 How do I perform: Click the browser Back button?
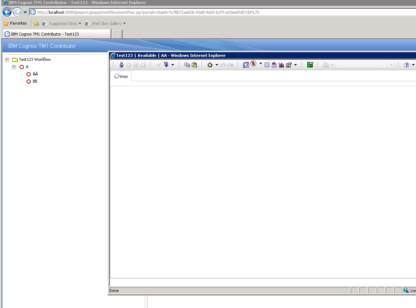pyautogui.click(x=7, y=12)
